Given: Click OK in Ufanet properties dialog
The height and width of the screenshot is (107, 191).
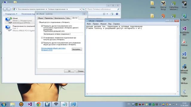Looking at the screenshot, I should [69, 71].
